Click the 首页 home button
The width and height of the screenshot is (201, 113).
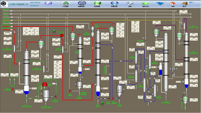tap(173, 4)
